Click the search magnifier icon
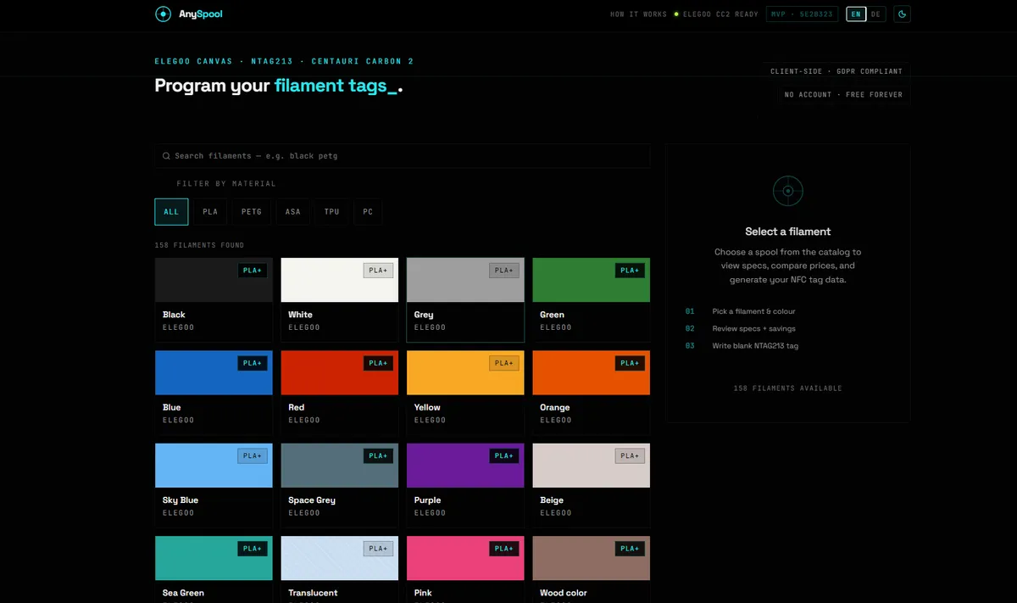 click(166, 155)
